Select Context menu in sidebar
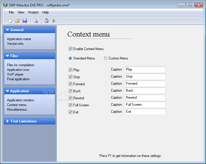Image resolution: width=206 pixels, height=164 pixels. point(17,105)
